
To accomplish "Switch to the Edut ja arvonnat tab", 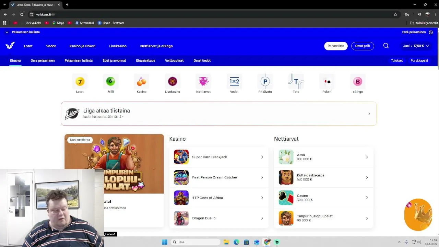I will (114, 61).
